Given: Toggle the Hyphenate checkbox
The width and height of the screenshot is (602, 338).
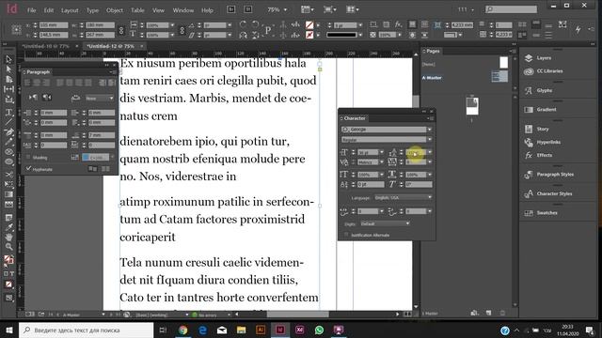Looking at the screenshot, I should click(x=28, y=169).
